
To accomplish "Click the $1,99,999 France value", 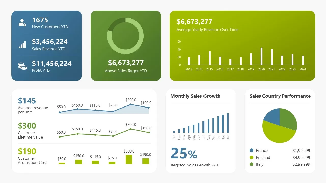I will pos(301,151).
